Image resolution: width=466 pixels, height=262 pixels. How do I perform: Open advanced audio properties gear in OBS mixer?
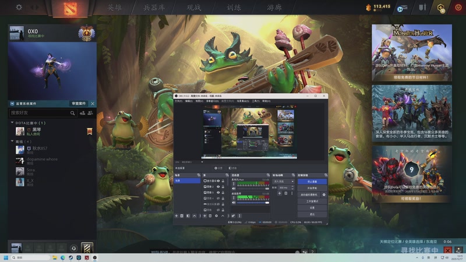(234, 215)
